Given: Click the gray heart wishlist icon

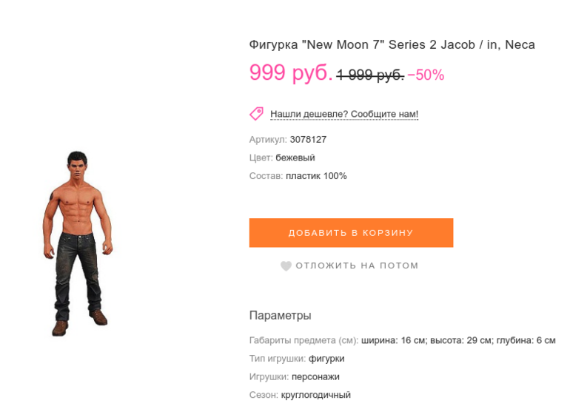Looking at the screenshot, I should tap(286, 266).
